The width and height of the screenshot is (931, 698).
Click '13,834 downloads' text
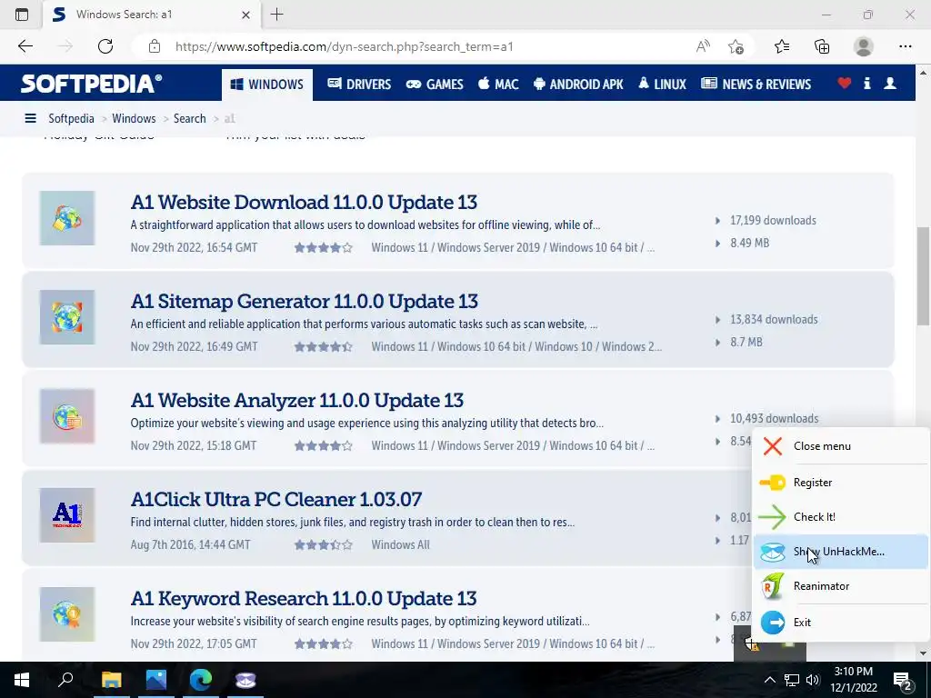[774, 319]
